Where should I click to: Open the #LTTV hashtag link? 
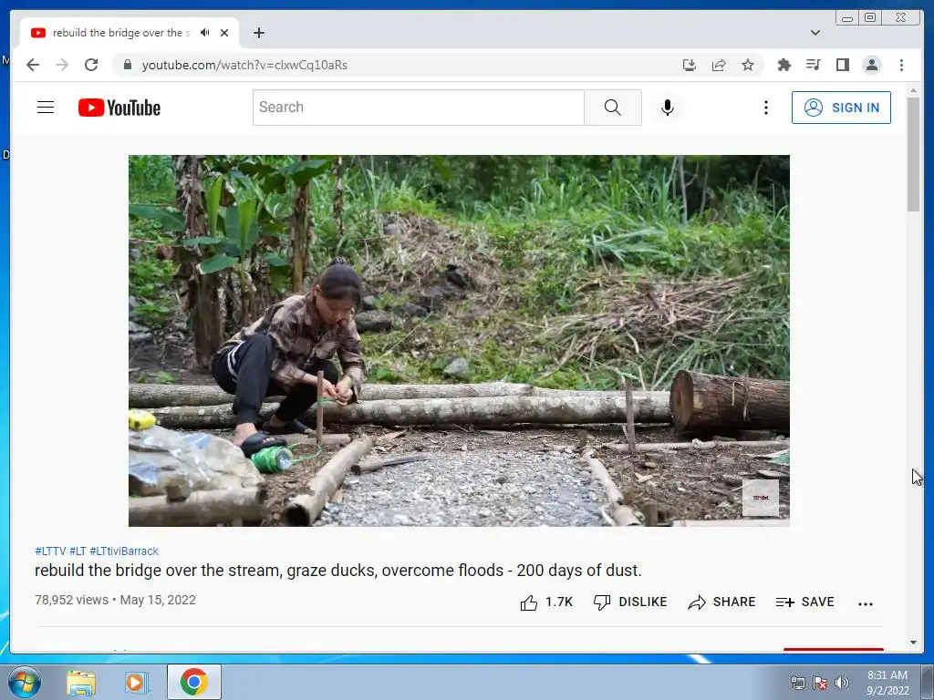[50, 551]
